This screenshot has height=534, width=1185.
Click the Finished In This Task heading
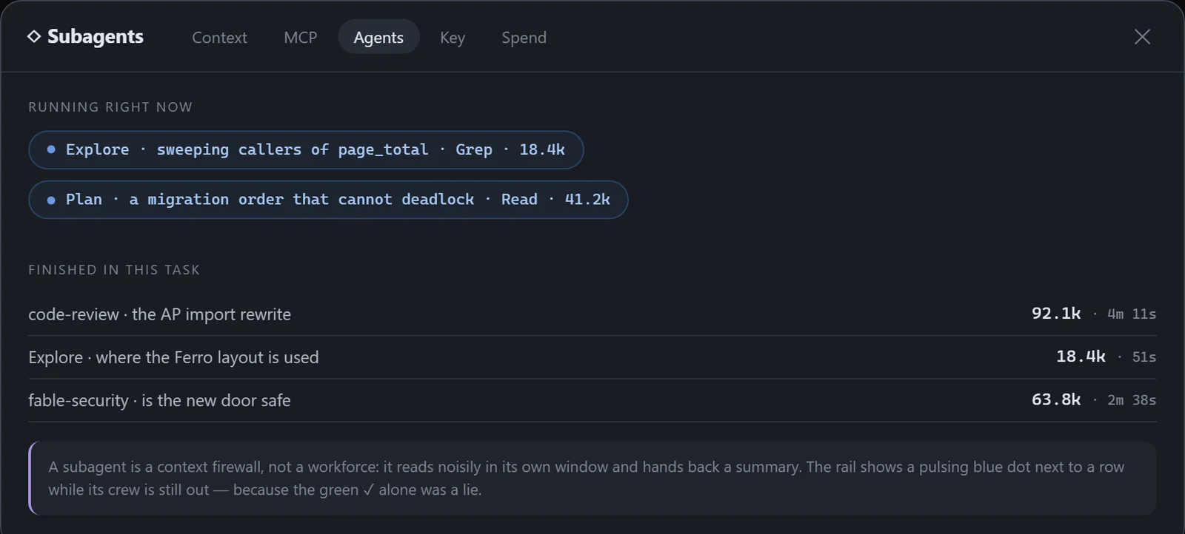(114, 270)
